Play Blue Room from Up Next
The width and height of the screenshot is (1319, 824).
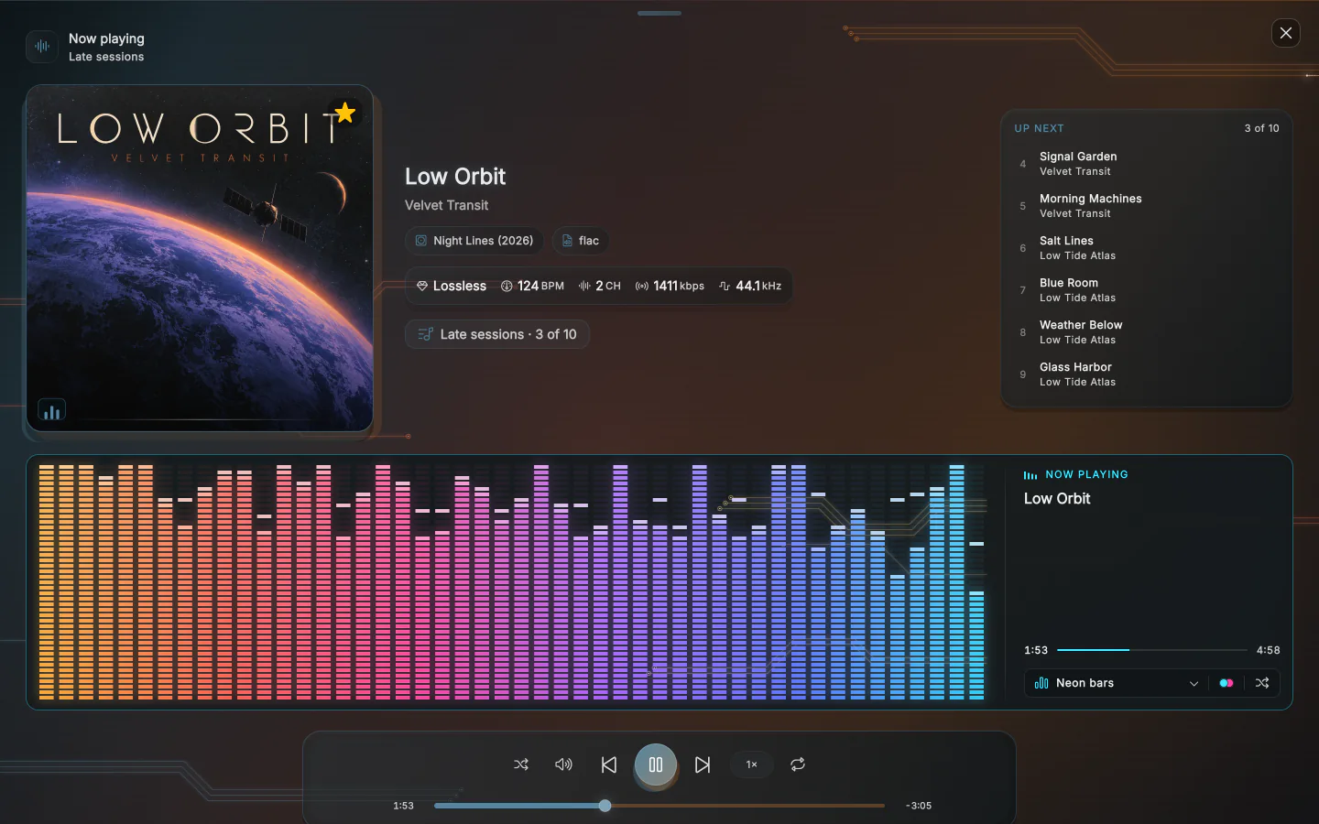[1147, 290]
